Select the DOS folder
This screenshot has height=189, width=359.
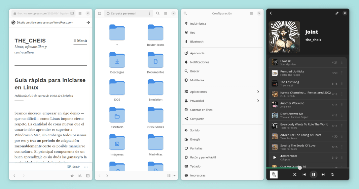[x=117, y=90]
